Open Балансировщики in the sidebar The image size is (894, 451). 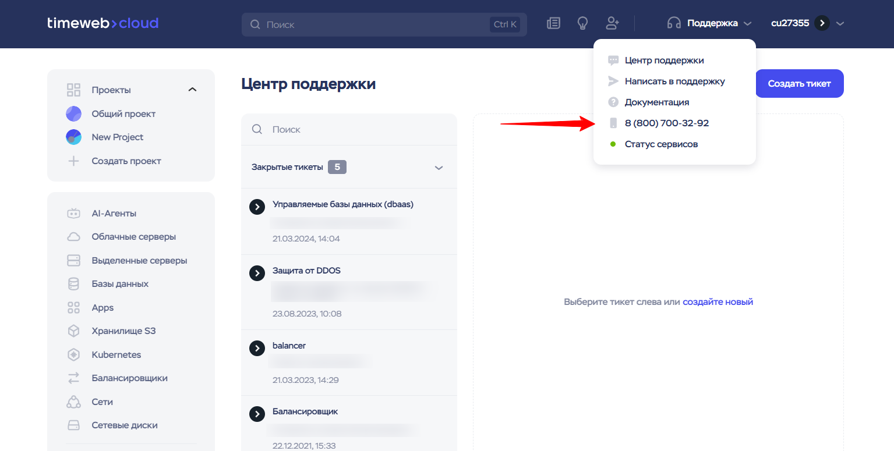click(129, 378)
